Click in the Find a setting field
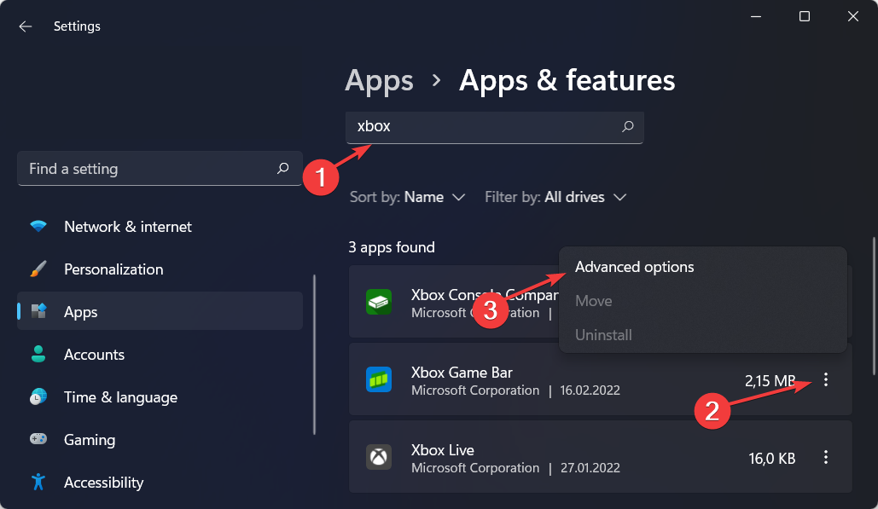Screen dimensions: 878x509 (160, 168)
